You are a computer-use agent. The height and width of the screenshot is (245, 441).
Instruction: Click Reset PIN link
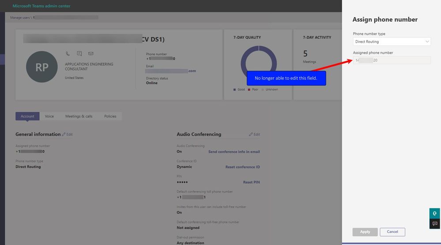(252, 182)
